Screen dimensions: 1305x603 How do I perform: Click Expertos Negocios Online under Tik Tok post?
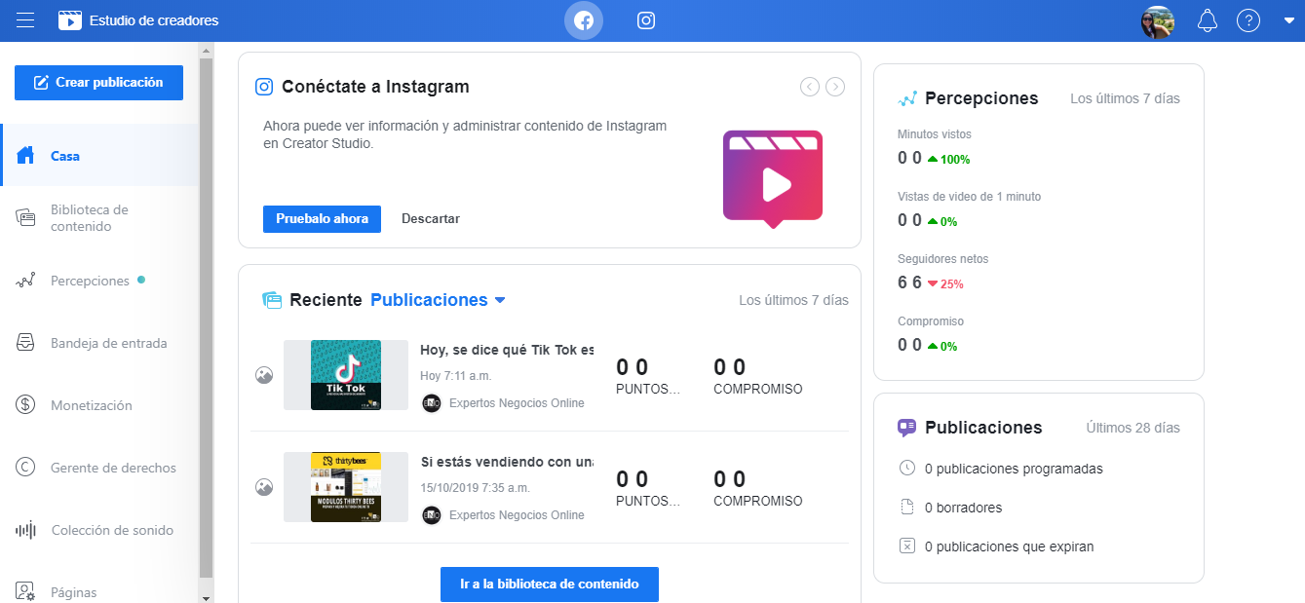click(x=517, y=403)
